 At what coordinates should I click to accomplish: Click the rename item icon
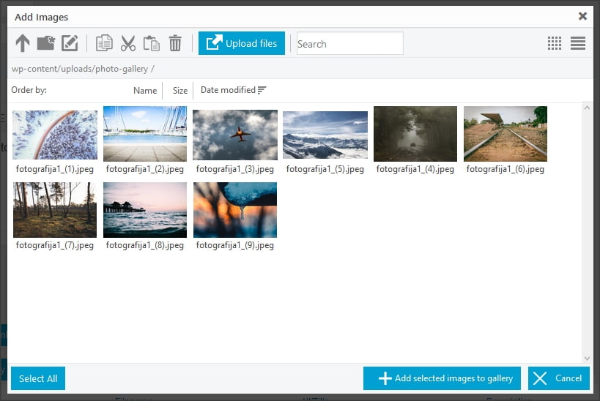click(70, 43)
